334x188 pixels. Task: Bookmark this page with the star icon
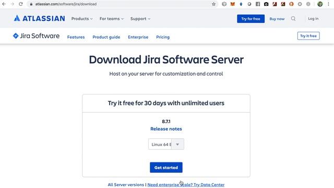tap(213, 4)
